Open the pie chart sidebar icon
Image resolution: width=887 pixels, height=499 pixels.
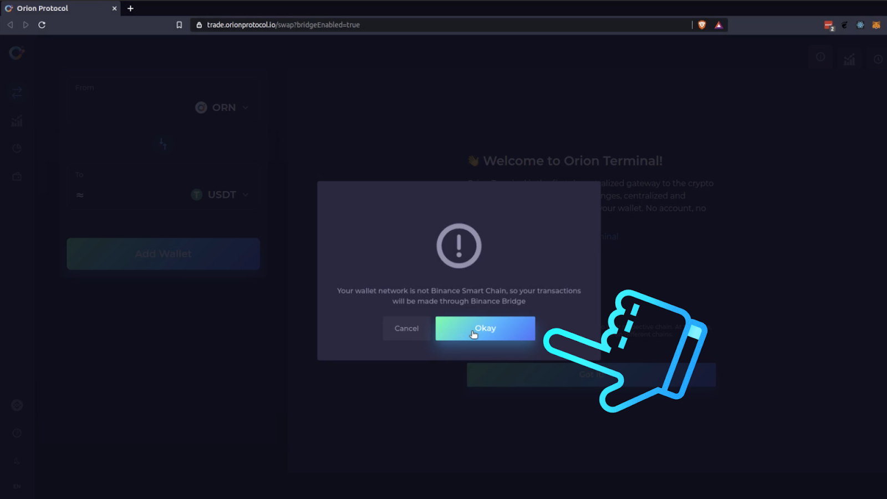(x=17, y=148)
